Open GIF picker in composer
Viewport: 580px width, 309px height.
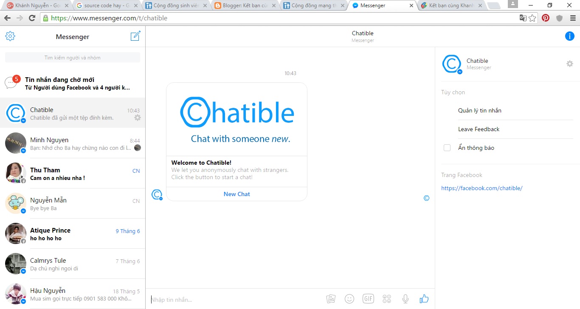point(368,299)
